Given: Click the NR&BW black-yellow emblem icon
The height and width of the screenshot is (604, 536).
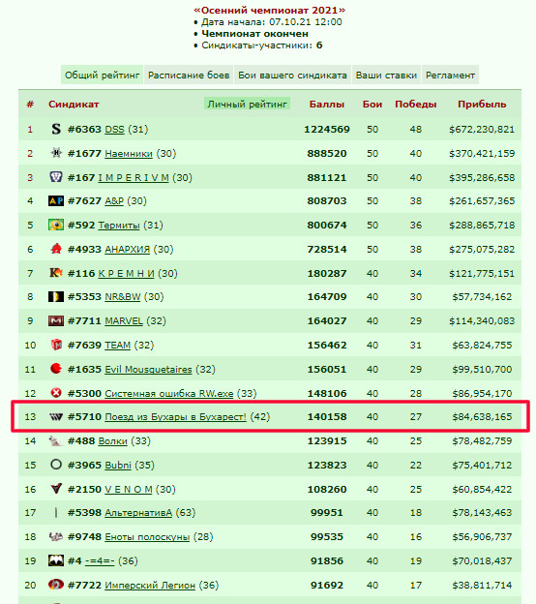Looking at the screenshot, I should [56, 296].
